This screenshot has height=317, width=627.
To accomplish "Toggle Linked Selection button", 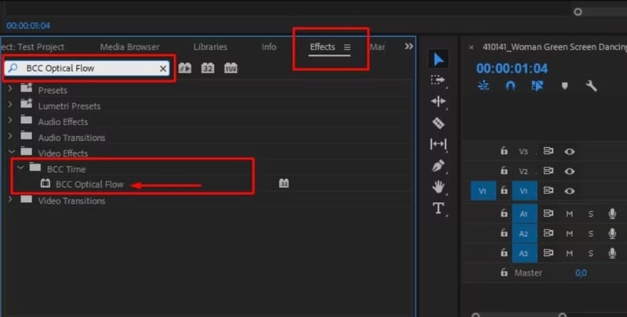I will tap(537, 86).
